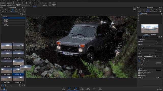This screenshot has width=163, height=91.
Task: Enable Ground Reflections checkbox
Action: (x=139, y=74)
